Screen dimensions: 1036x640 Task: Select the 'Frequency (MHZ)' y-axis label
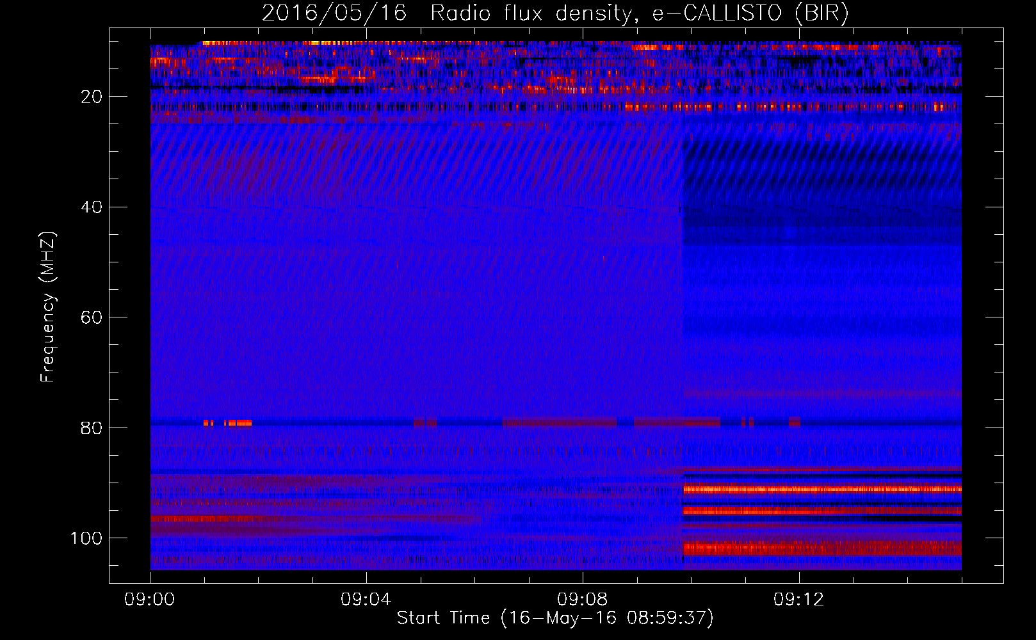48,307
